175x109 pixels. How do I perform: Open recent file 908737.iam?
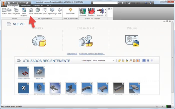(x=39, y=72)
